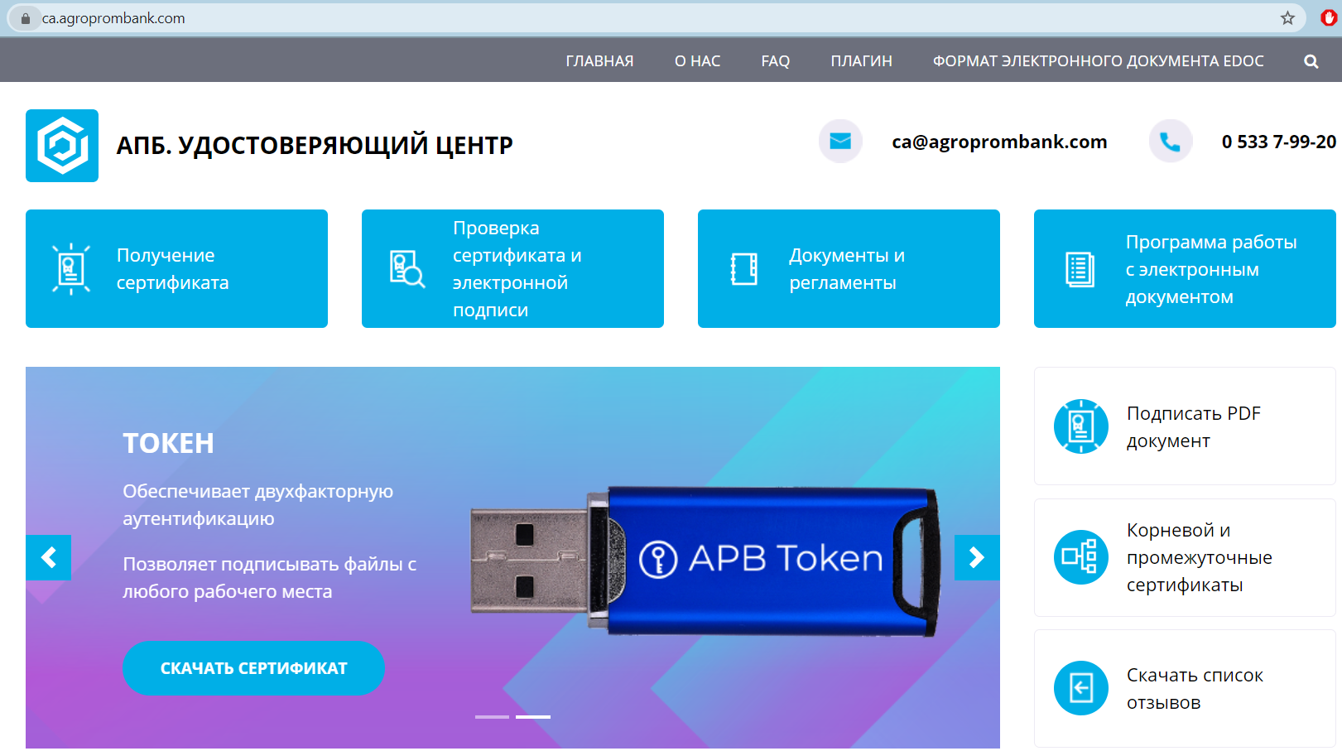This screenshot has height=751, width=1342.
Task: Click the document icon on Программа работы tile
Action: coord(1080,269)
